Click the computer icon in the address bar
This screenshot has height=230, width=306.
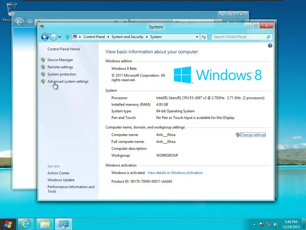pyautogui.click(x=75, y=37)
